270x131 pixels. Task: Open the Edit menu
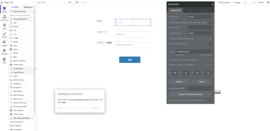(x=70, y=2)
